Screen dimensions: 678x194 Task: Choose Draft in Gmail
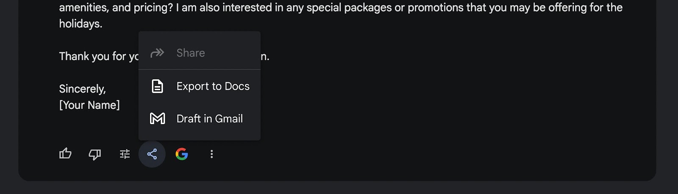point(200,119)
